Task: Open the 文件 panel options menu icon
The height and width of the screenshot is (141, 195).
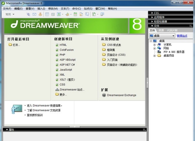Action: point(191,26)
